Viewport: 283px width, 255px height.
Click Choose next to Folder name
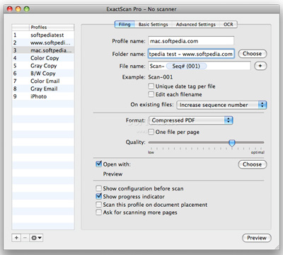coord(253,54)
